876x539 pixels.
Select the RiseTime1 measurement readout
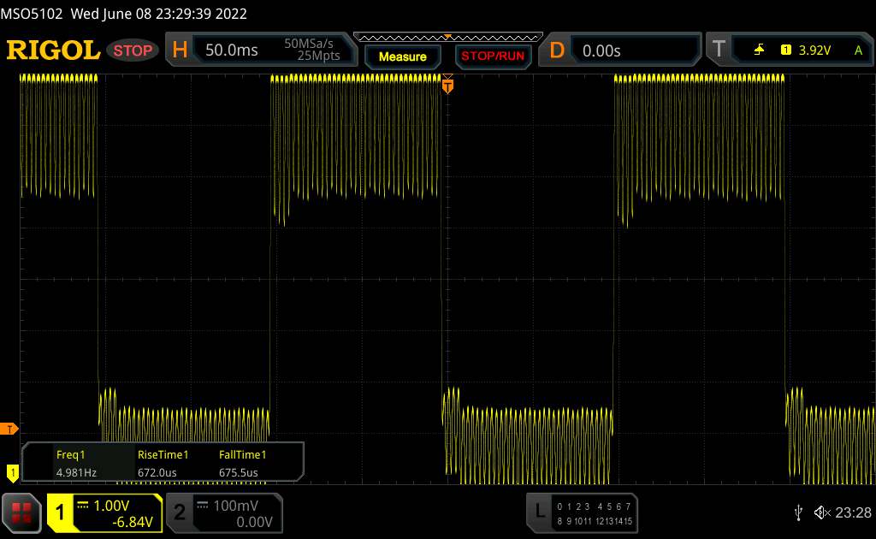163,463
